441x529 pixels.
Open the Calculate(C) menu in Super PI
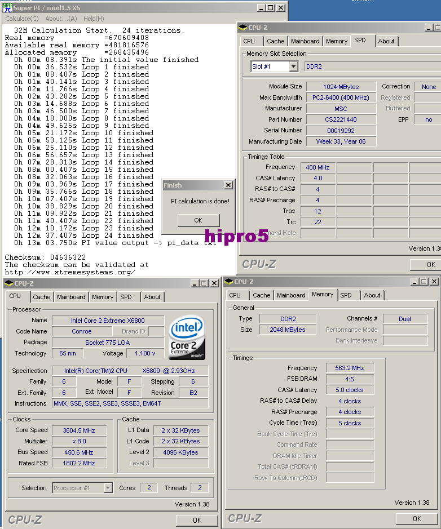(22, 19)
